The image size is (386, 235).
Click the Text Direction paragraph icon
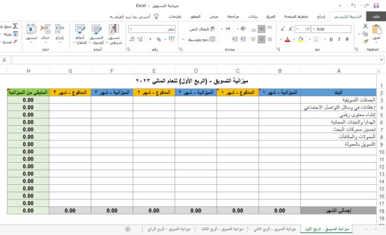[228, 29]
